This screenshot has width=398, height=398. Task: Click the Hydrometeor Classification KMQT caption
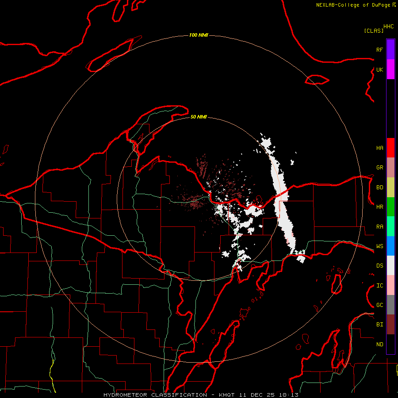(x=201, y=395)
